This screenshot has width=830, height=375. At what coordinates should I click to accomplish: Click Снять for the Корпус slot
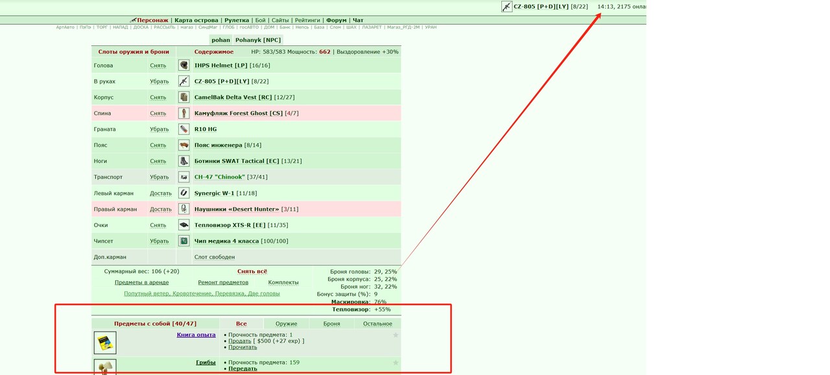[158, 97]
